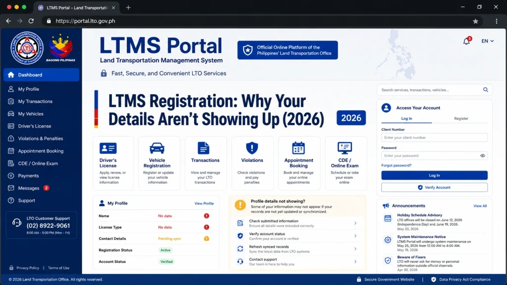Viewport: 507px width, 285px height.
Task: Open the System Maintenance Notice announcement
Action: tap(421, 237)
